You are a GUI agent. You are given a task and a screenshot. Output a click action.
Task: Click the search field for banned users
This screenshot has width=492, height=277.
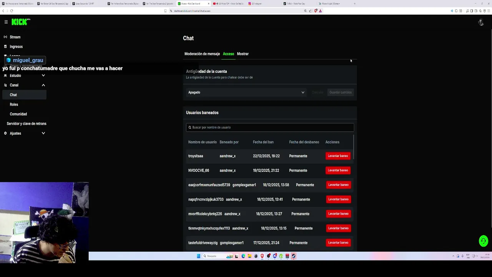[x=270, y=127]
